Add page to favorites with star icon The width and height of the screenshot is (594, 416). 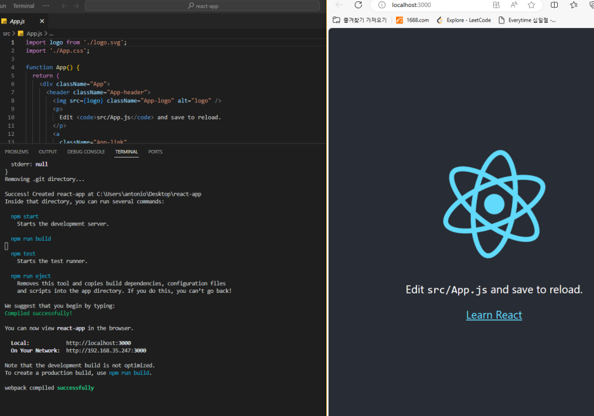[x=532, y=5]
